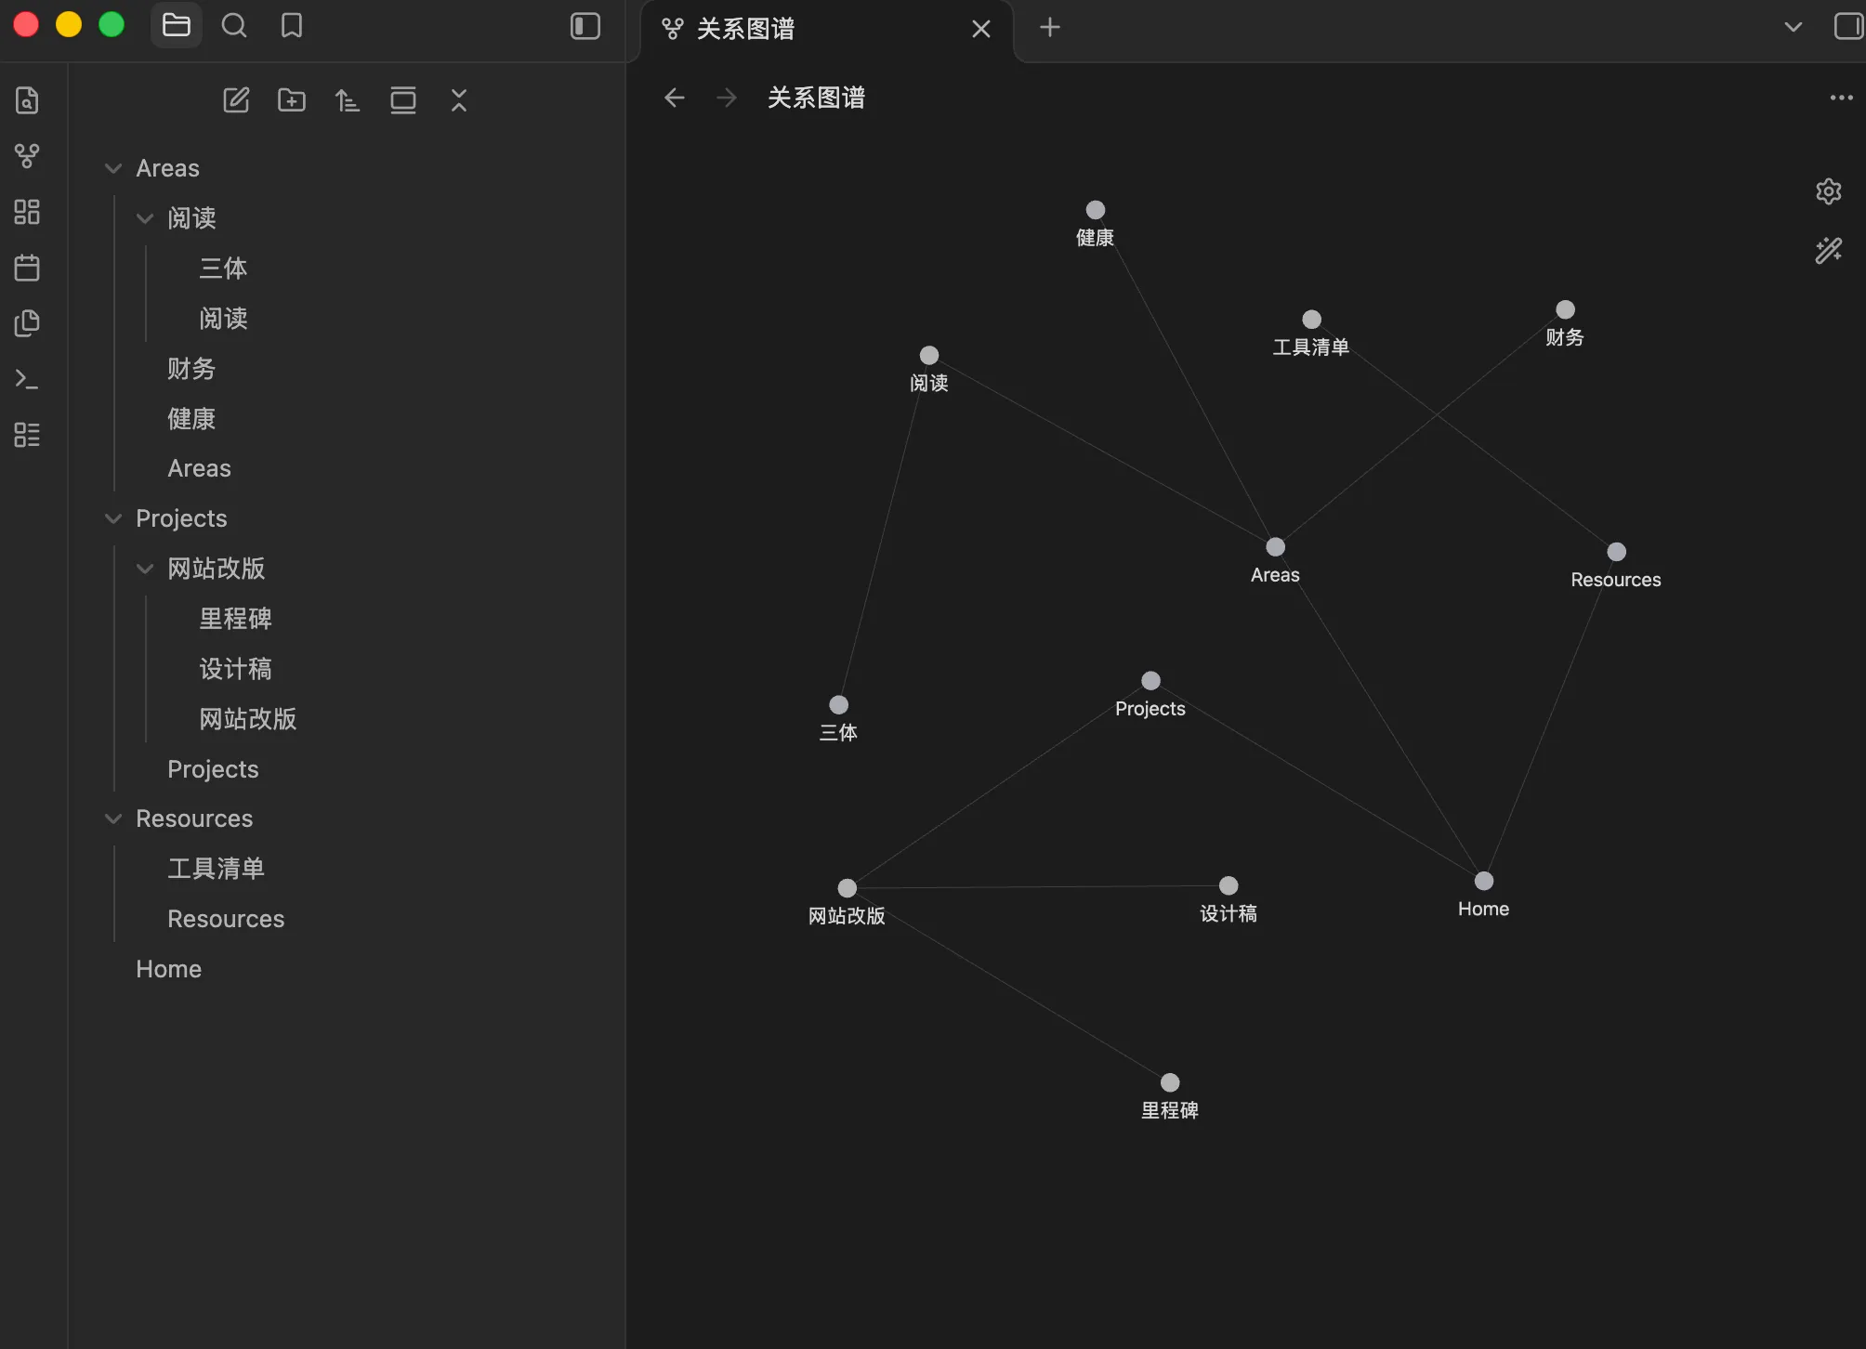
Task: Open the tab list dropdown chevron
Action: [x=1794, y=27]
